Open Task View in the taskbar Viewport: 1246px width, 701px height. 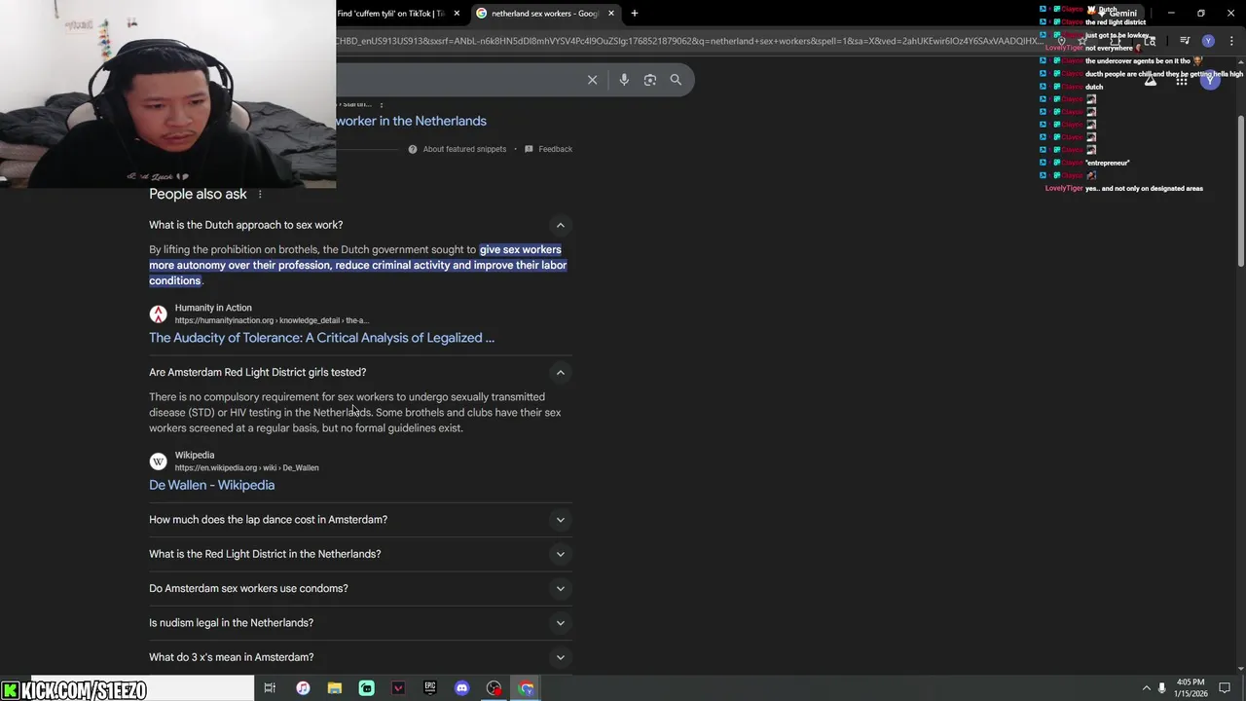[x=270, y=688]
